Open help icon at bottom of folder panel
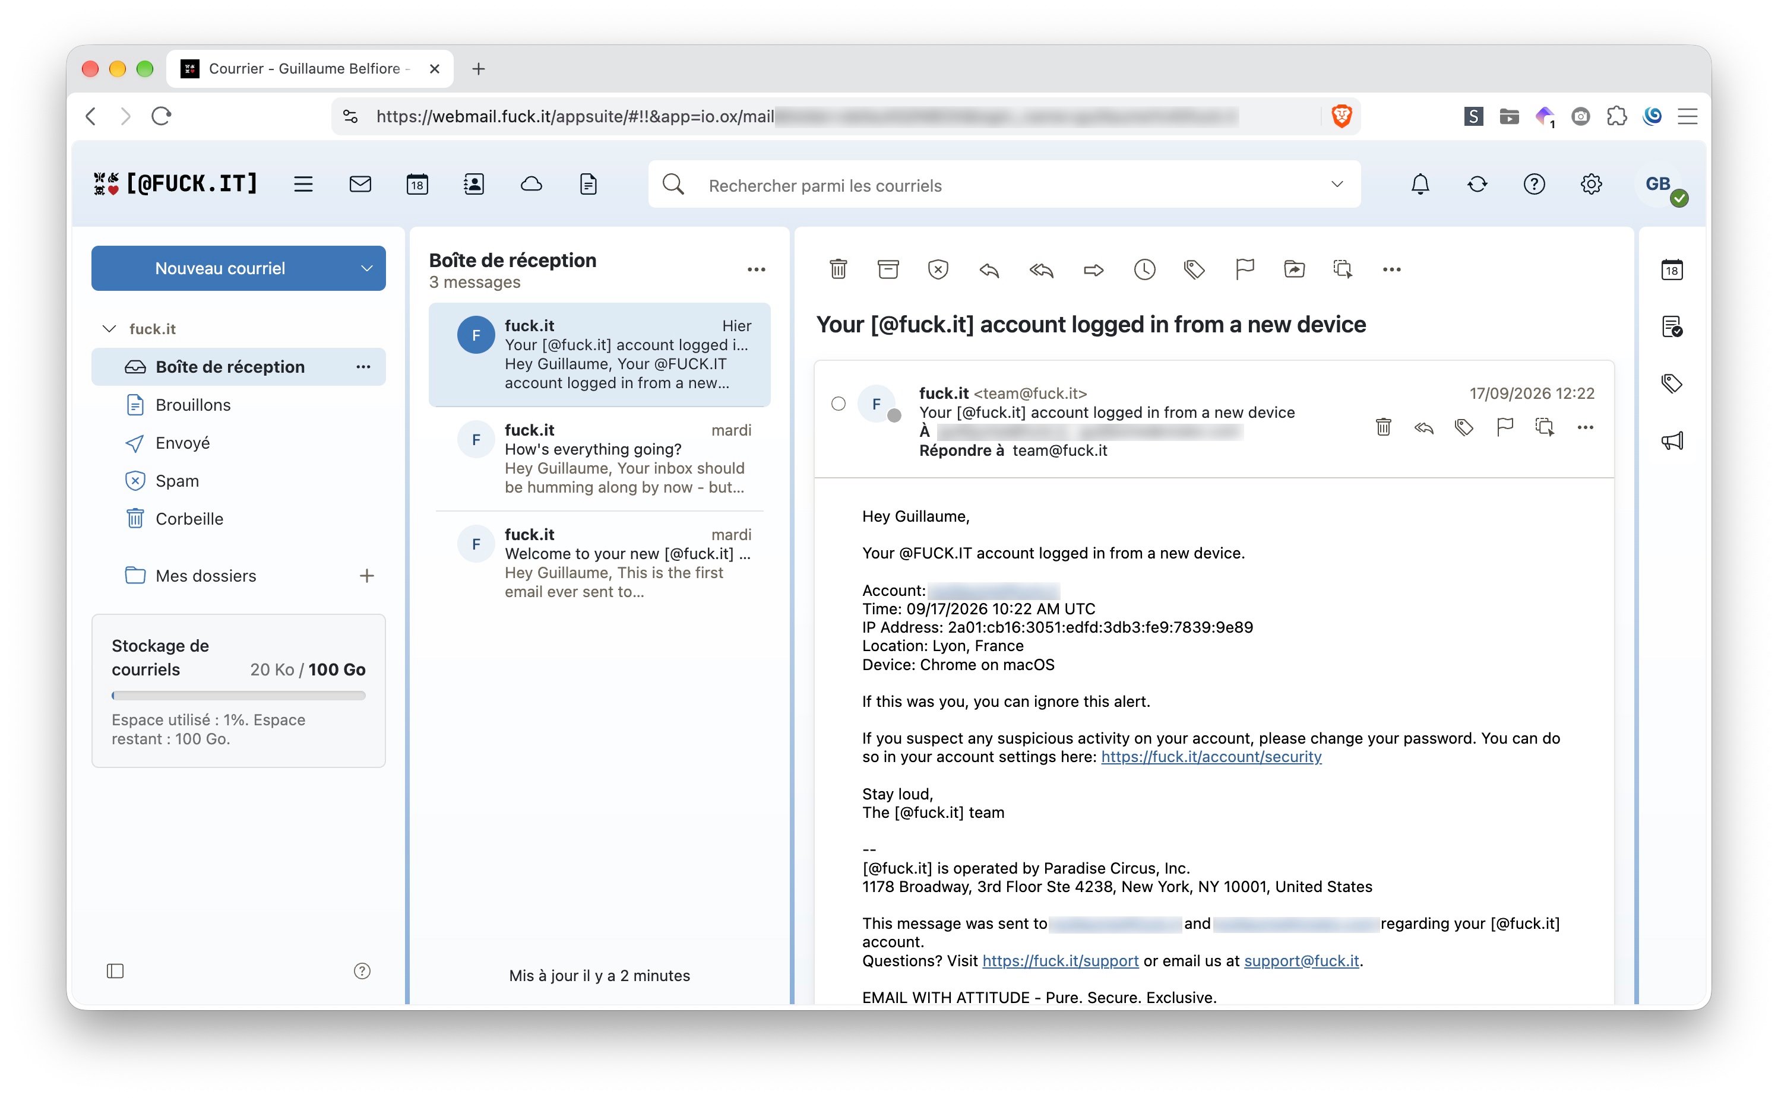1778x1098 pixels. coord(362,971)
